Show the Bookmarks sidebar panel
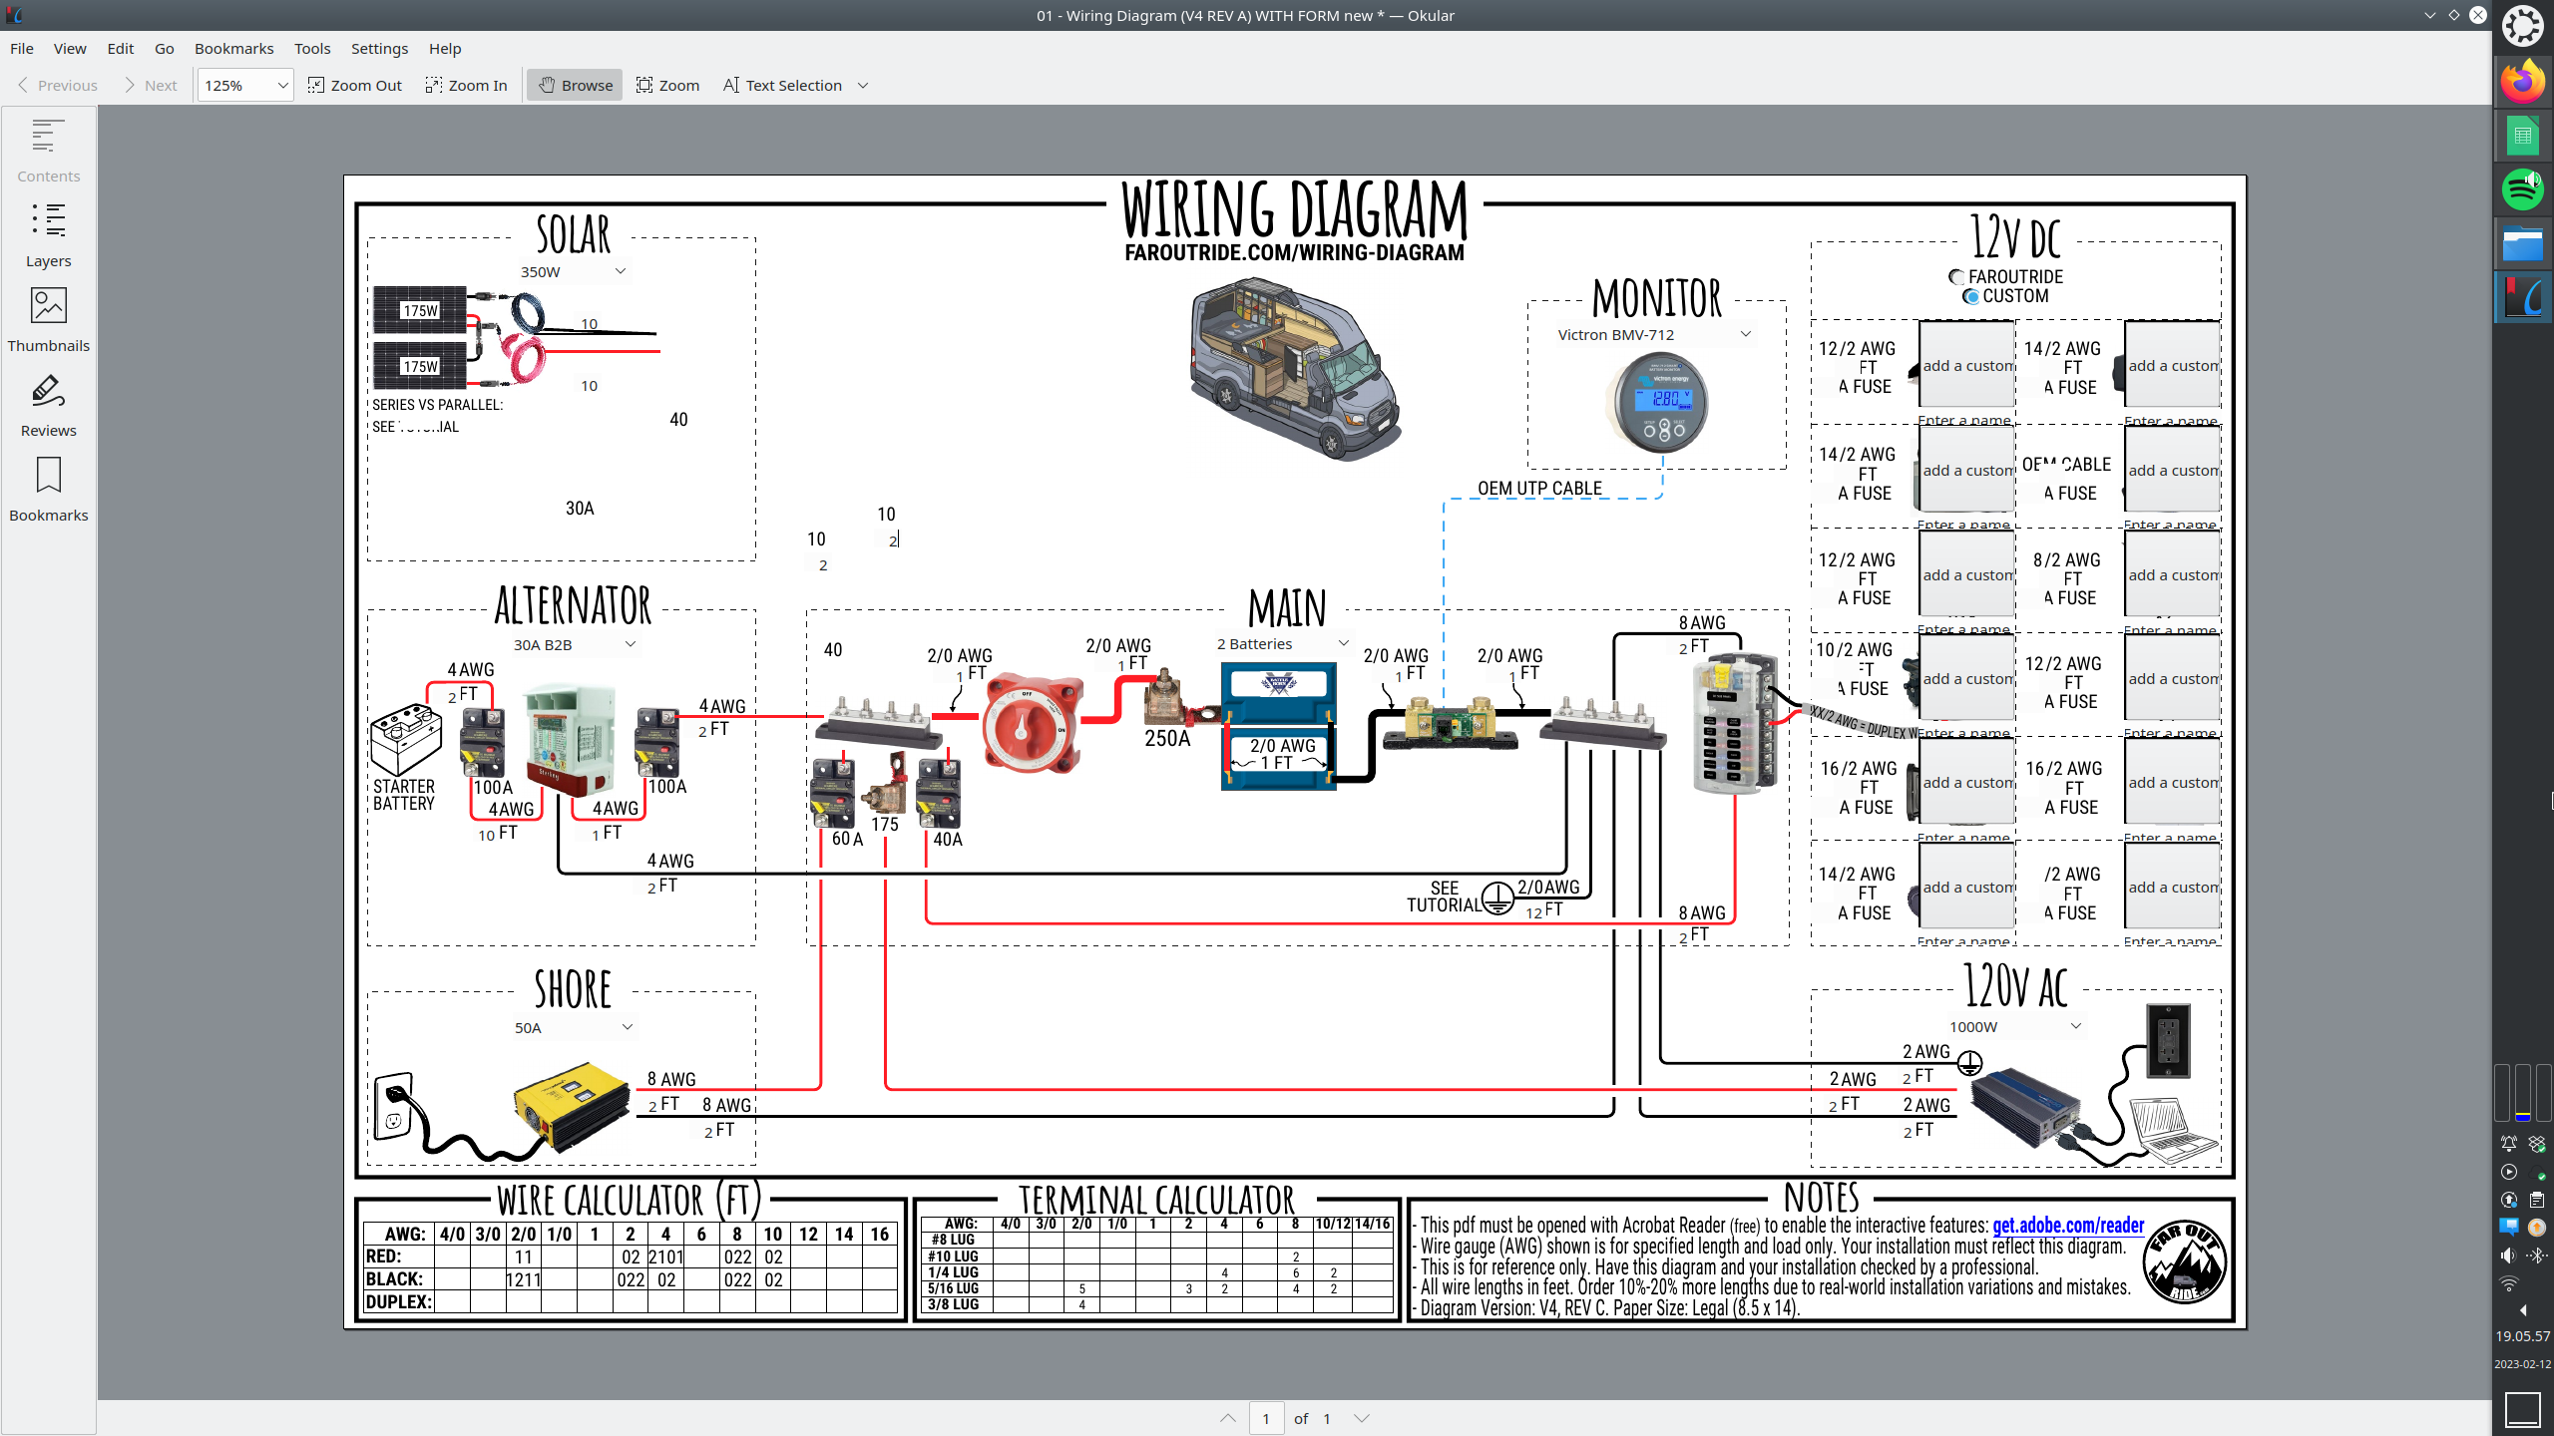The image size is (2554, 1436). (48, 489)
